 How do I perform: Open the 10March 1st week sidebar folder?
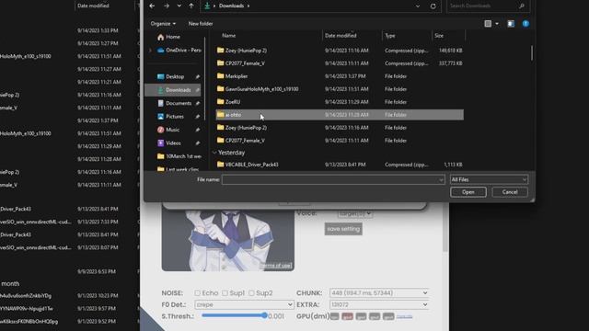point(179,156)
